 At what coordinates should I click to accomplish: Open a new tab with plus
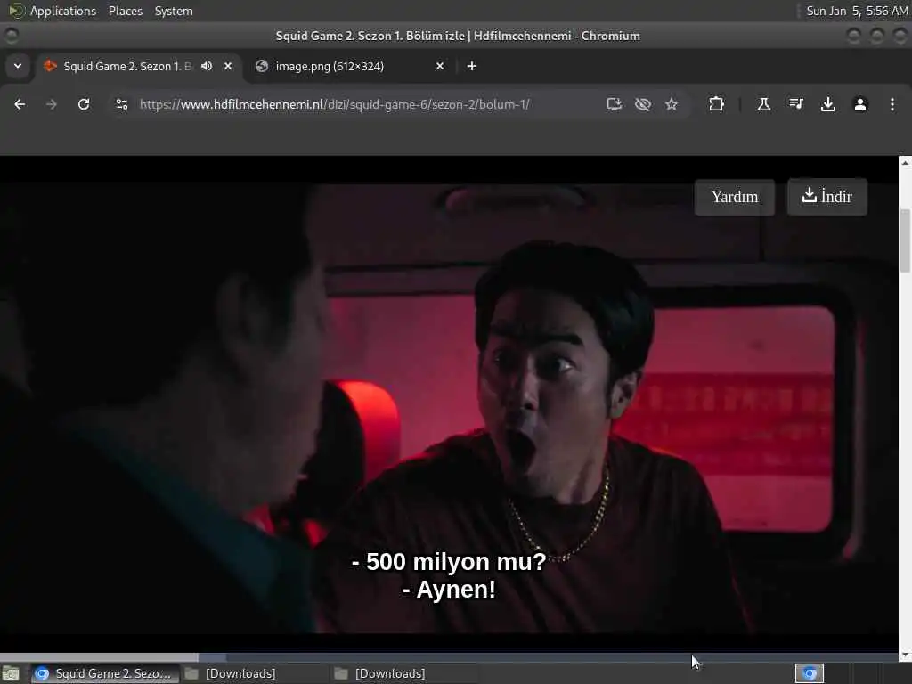click(x=472, y=66)
